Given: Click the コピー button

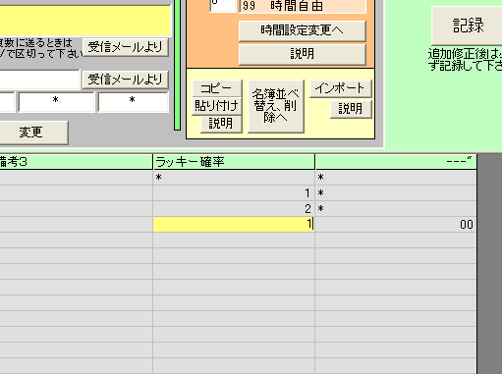Looking at the screenshot, I should (x=217, y=88).
